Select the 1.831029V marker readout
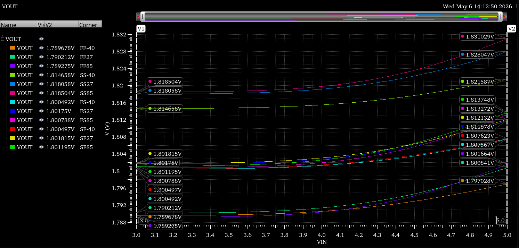519x248 pixels. (x=477, y=36)
